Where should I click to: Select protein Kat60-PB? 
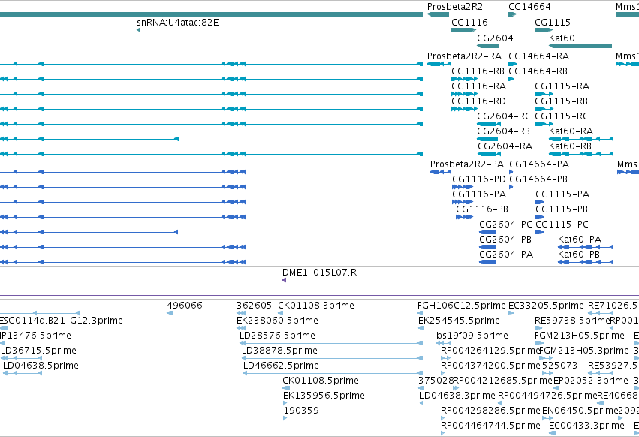point(579,255)
